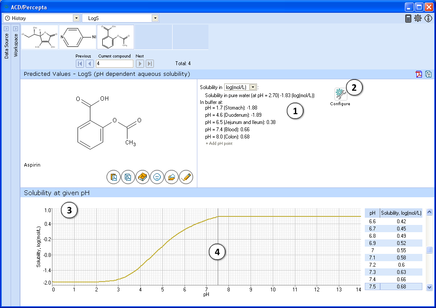Jump to last compound button
Viewport: 436px width, 308px height.
150,63
